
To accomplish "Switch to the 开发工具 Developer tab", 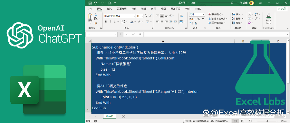I will coord(176,9).
